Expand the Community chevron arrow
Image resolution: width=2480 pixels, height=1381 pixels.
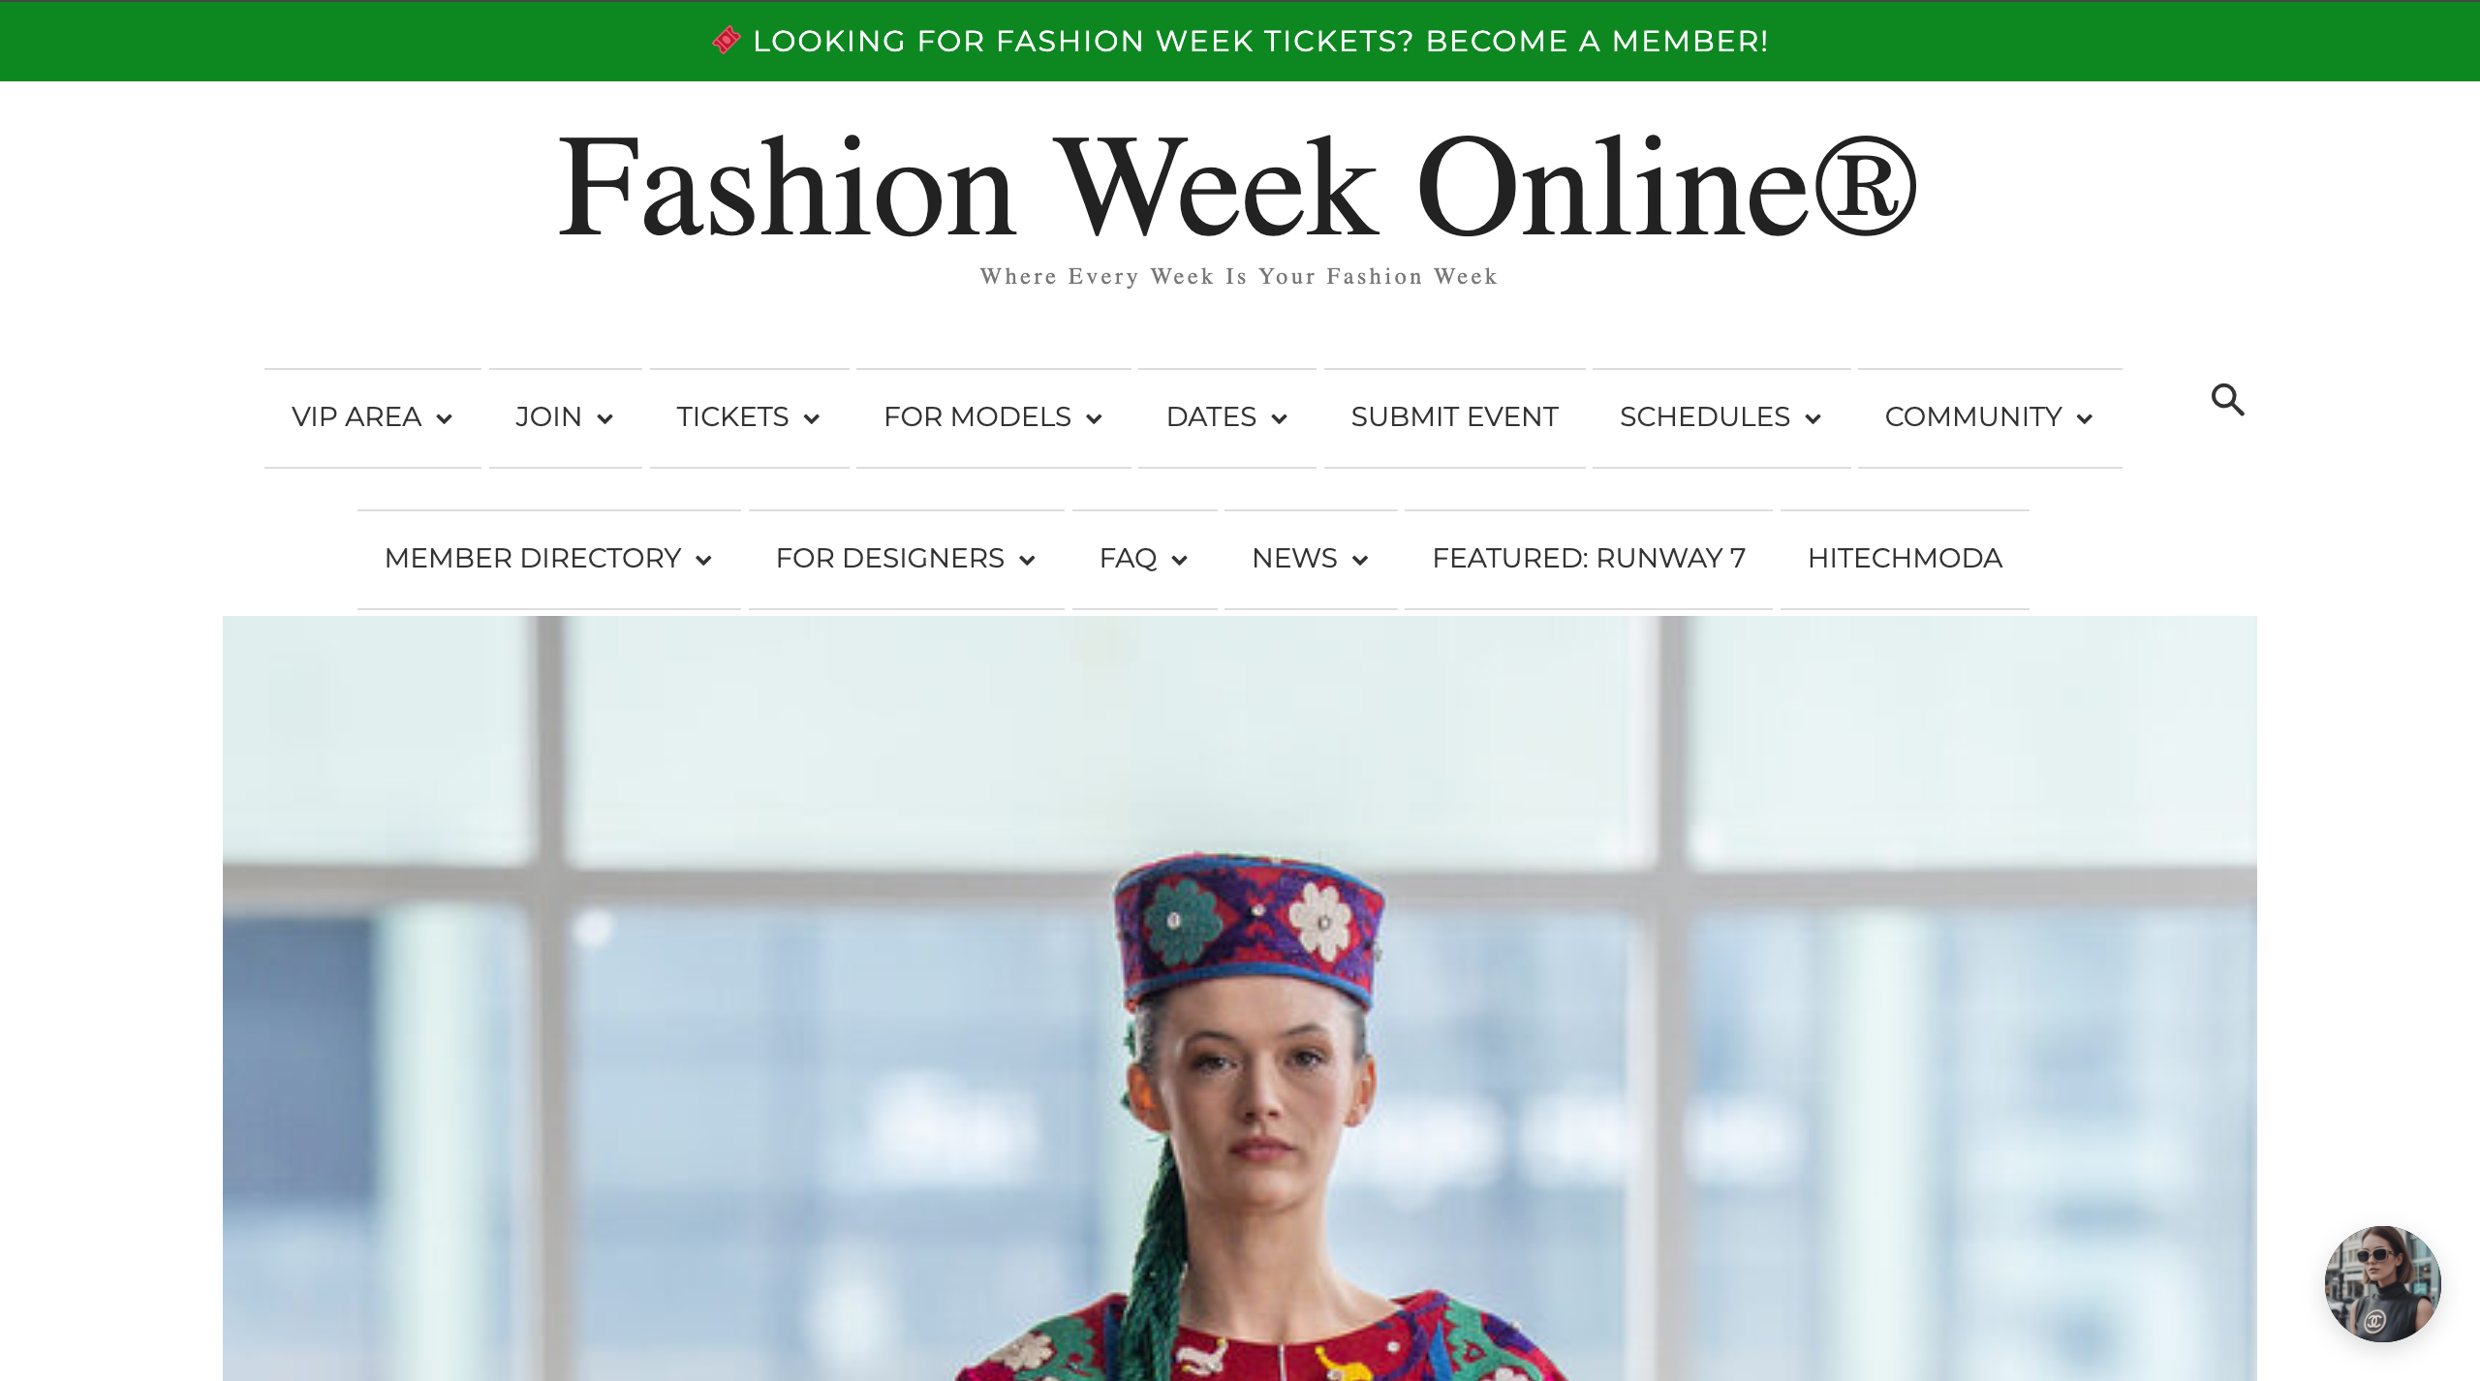2085,419
